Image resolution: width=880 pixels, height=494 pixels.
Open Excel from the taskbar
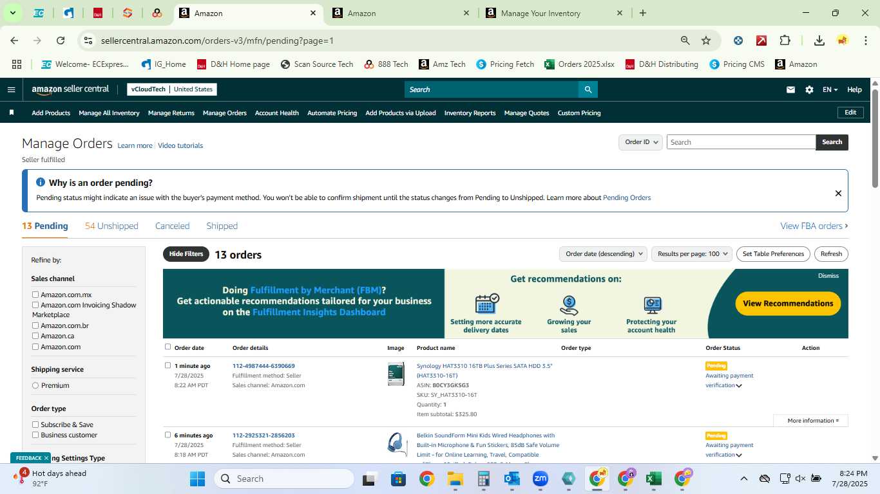[x=653, y=479]
